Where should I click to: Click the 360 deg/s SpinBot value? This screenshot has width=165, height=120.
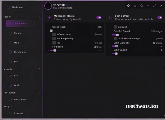tap(157, 31)
